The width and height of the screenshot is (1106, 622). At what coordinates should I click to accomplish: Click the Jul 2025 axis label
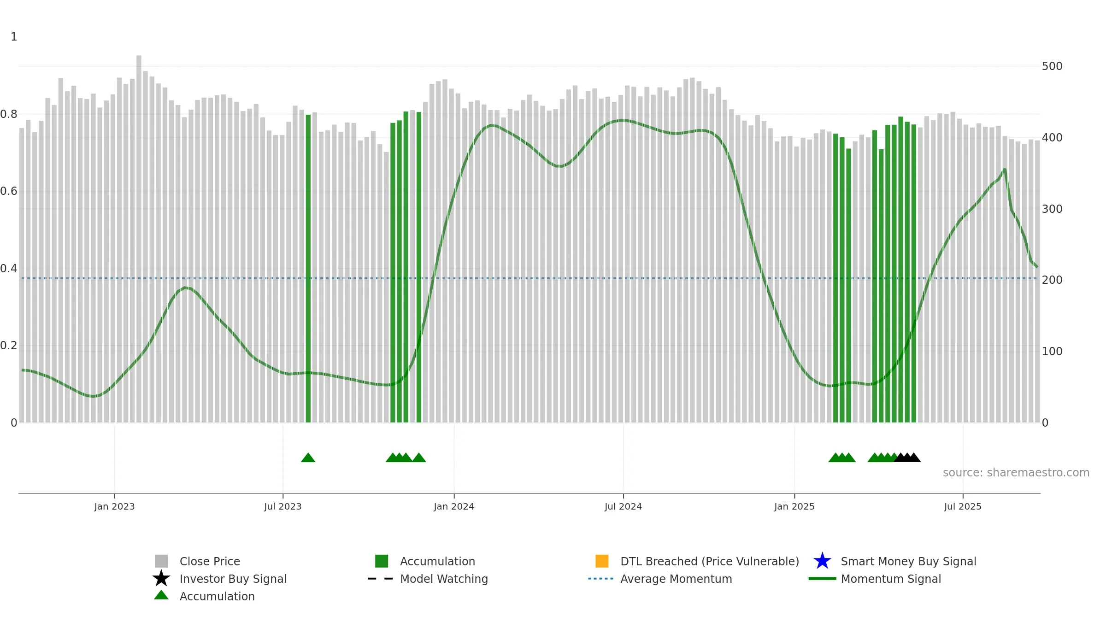(x=963, y=507)
